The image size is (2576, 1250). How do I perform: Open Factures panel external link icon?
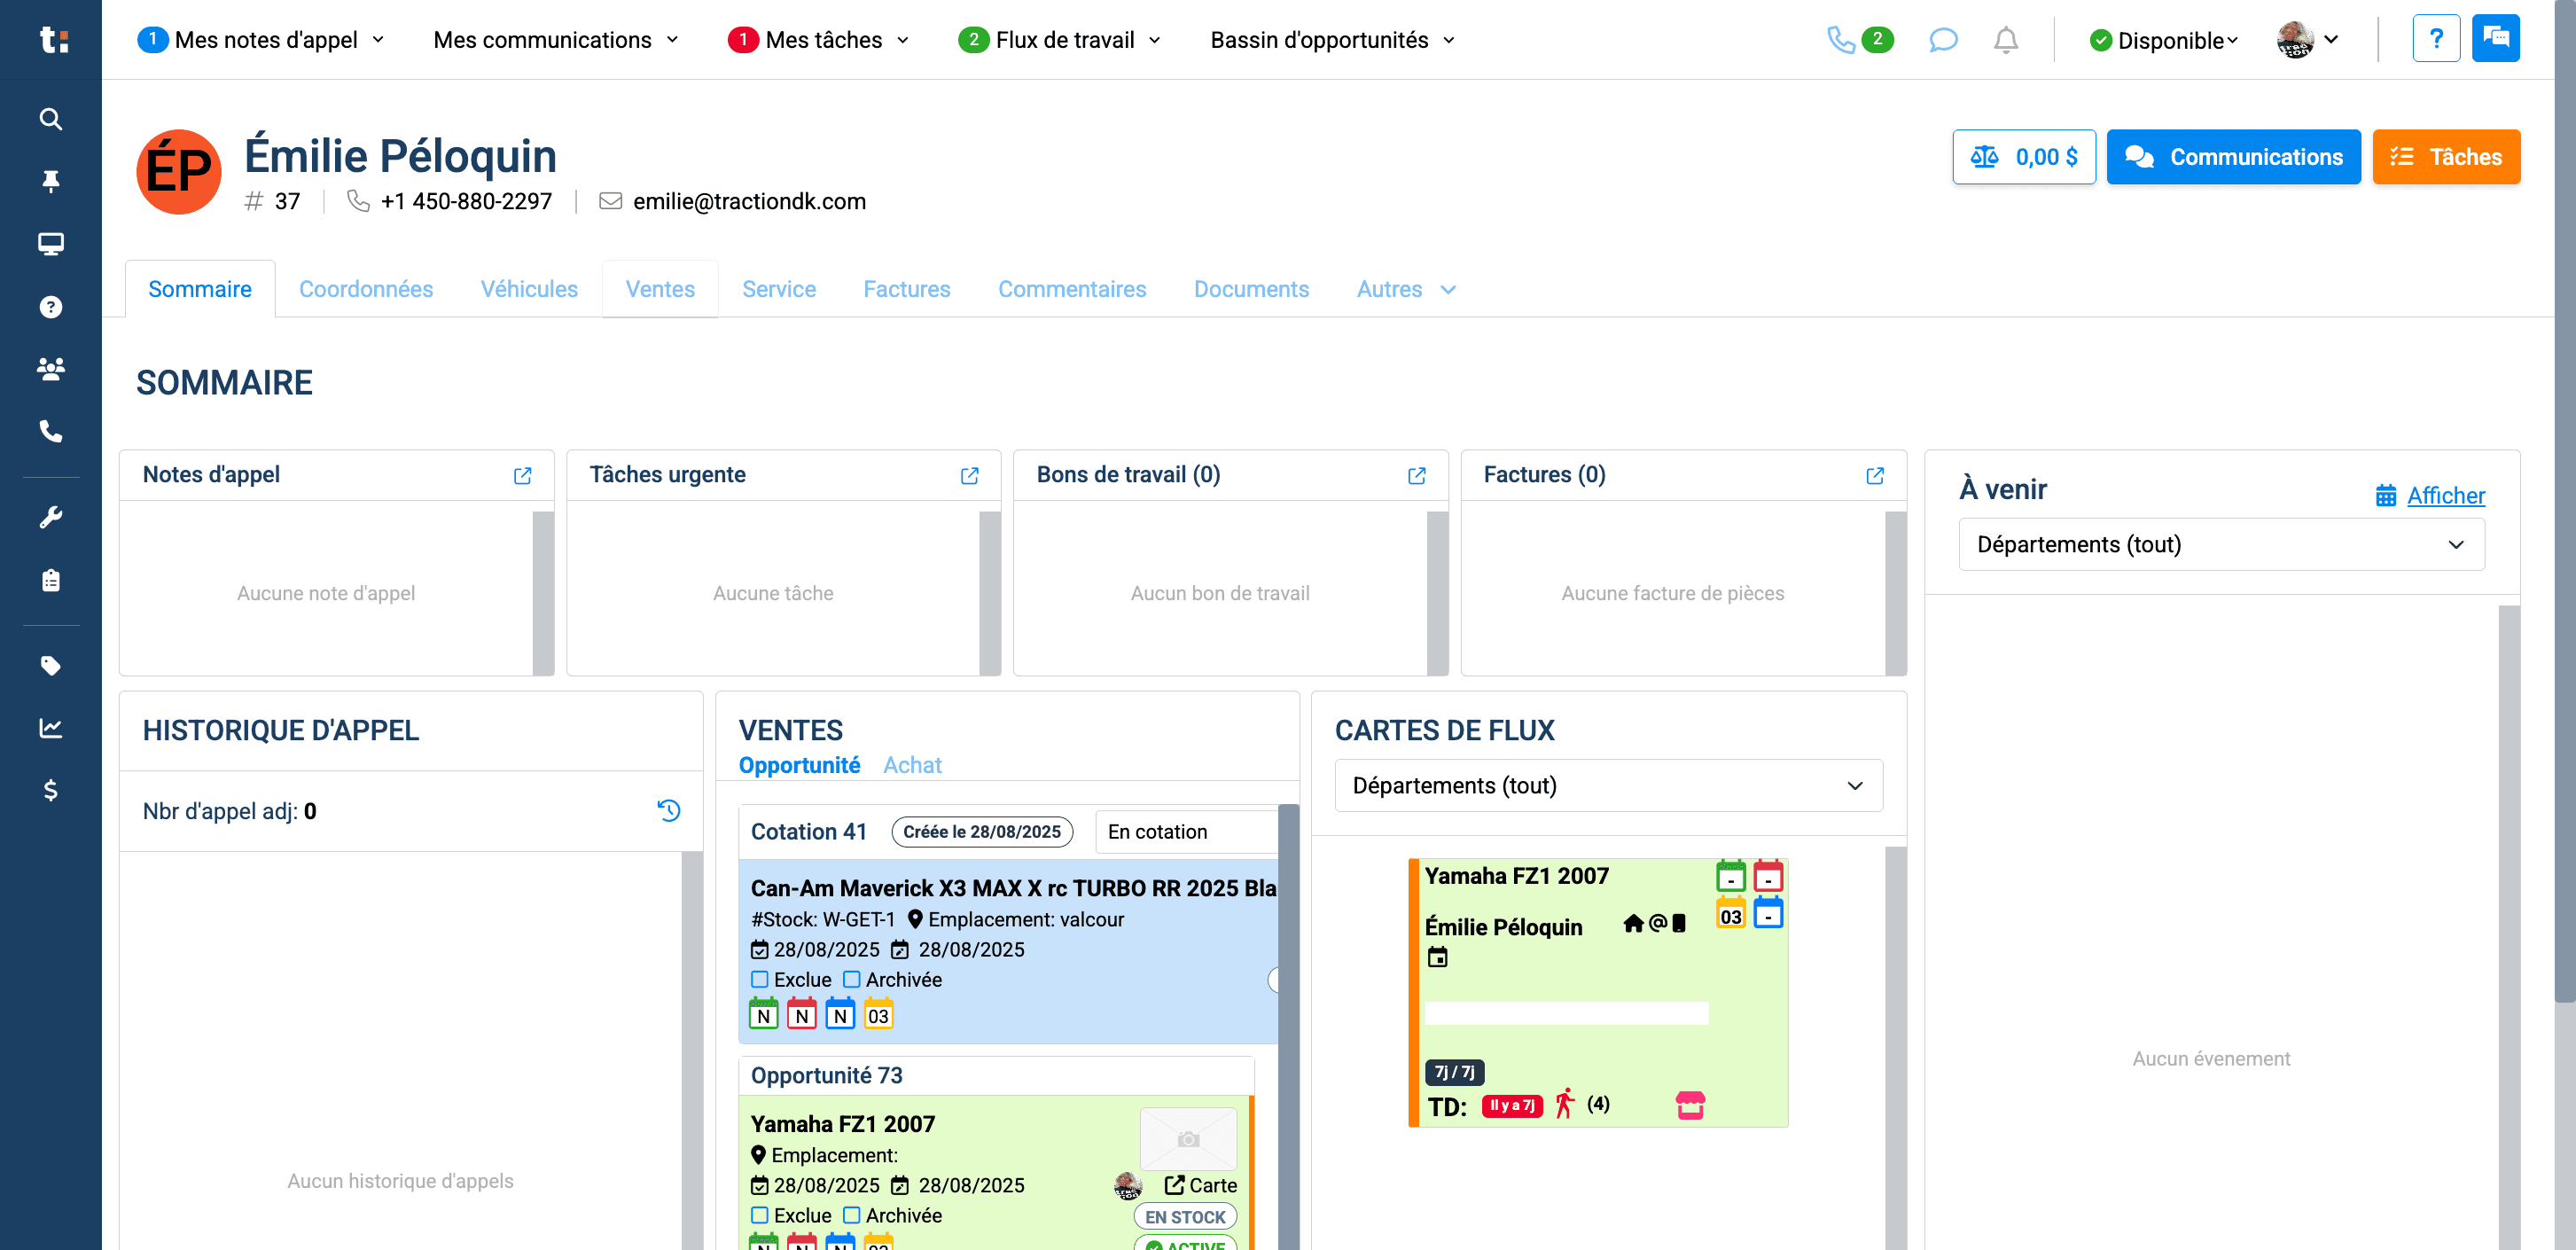coord(1874,475)
